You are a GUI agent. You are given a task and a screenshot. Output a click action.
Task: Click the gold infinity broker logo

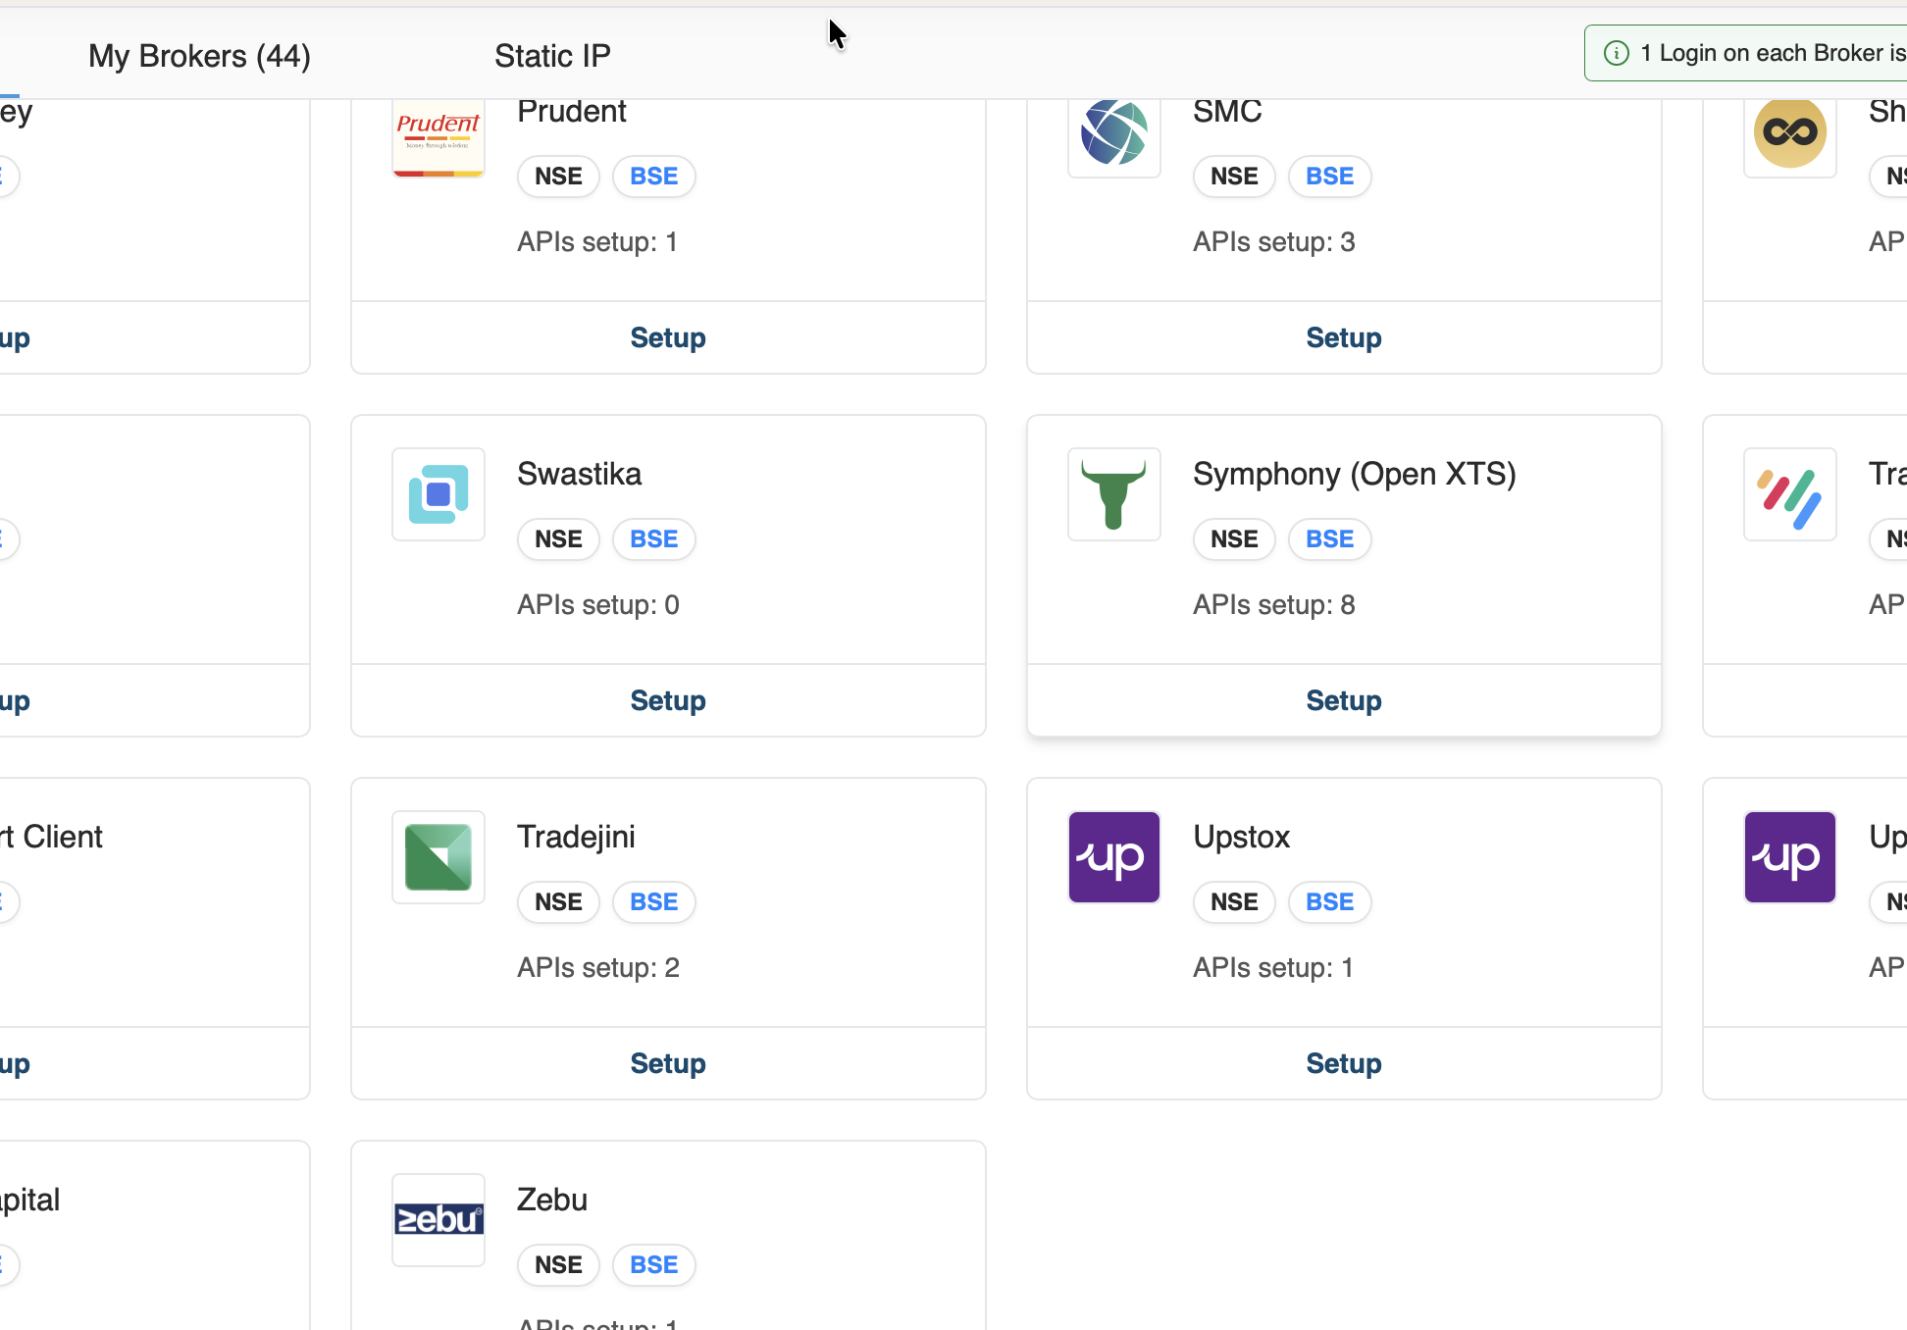[x=1789, y=132]
